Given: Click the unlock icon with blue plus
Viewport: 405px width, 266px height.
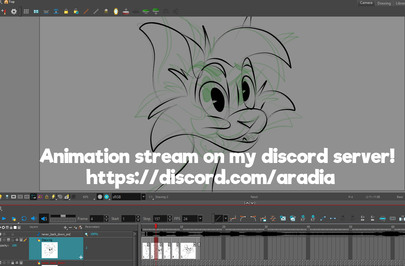Looking at the screenshot, I should 76,11.
